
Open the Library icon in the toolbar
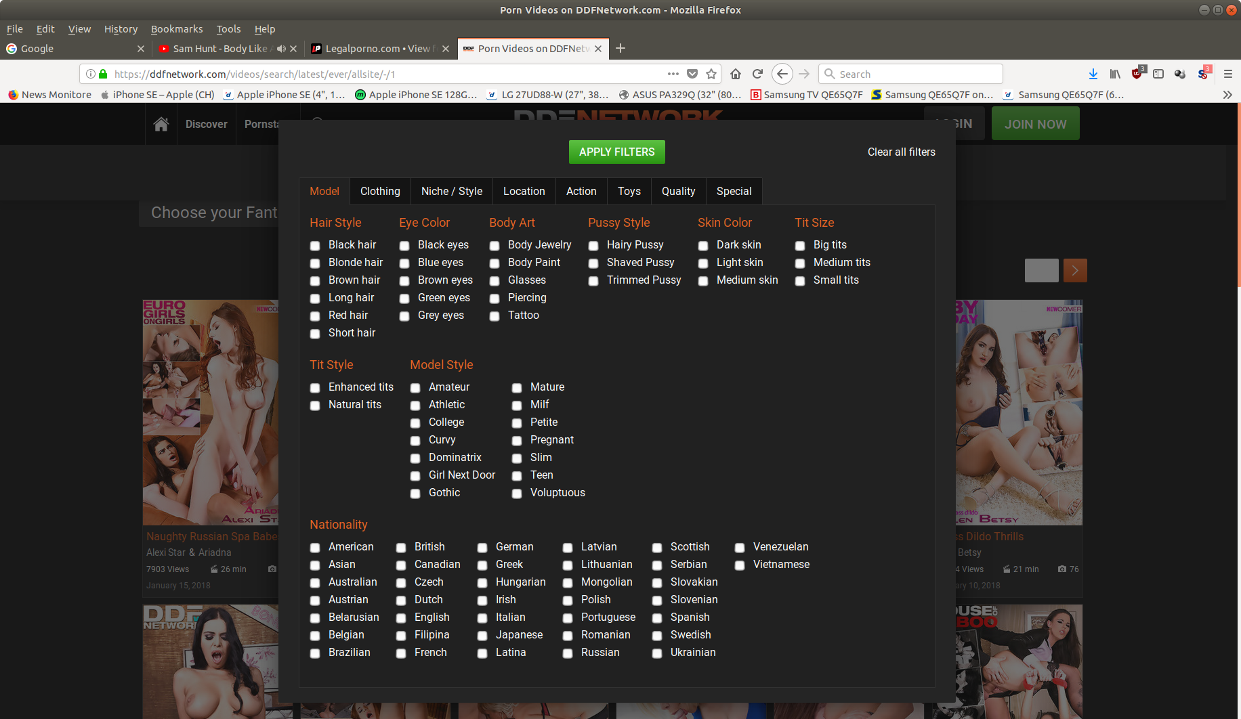click(1114, 74)
